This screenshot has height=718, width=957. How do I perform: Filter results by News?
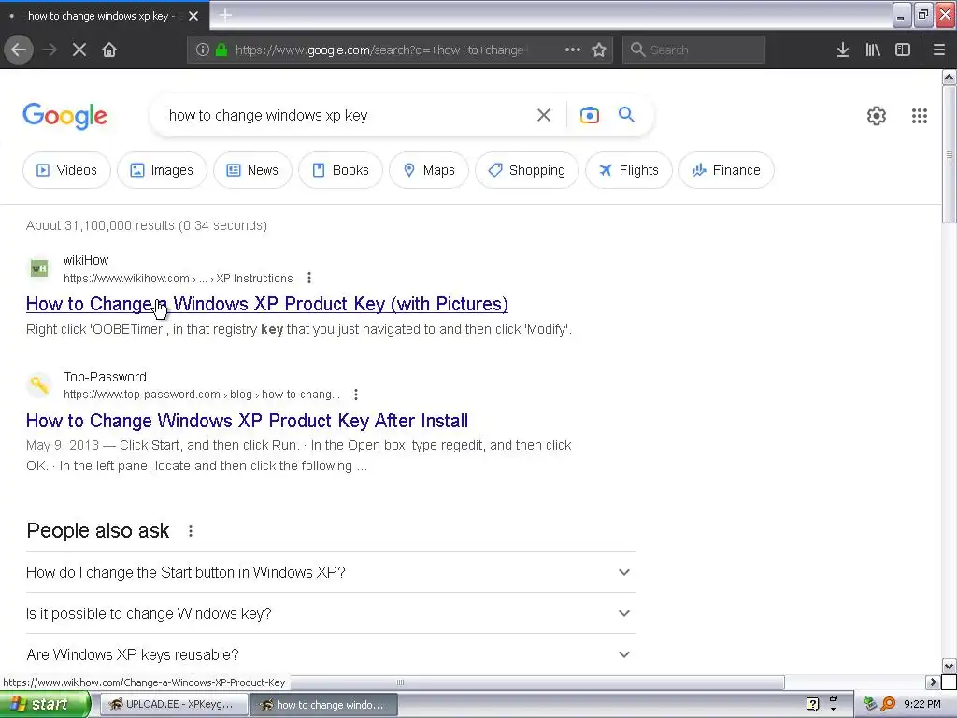tap(252, 170)
